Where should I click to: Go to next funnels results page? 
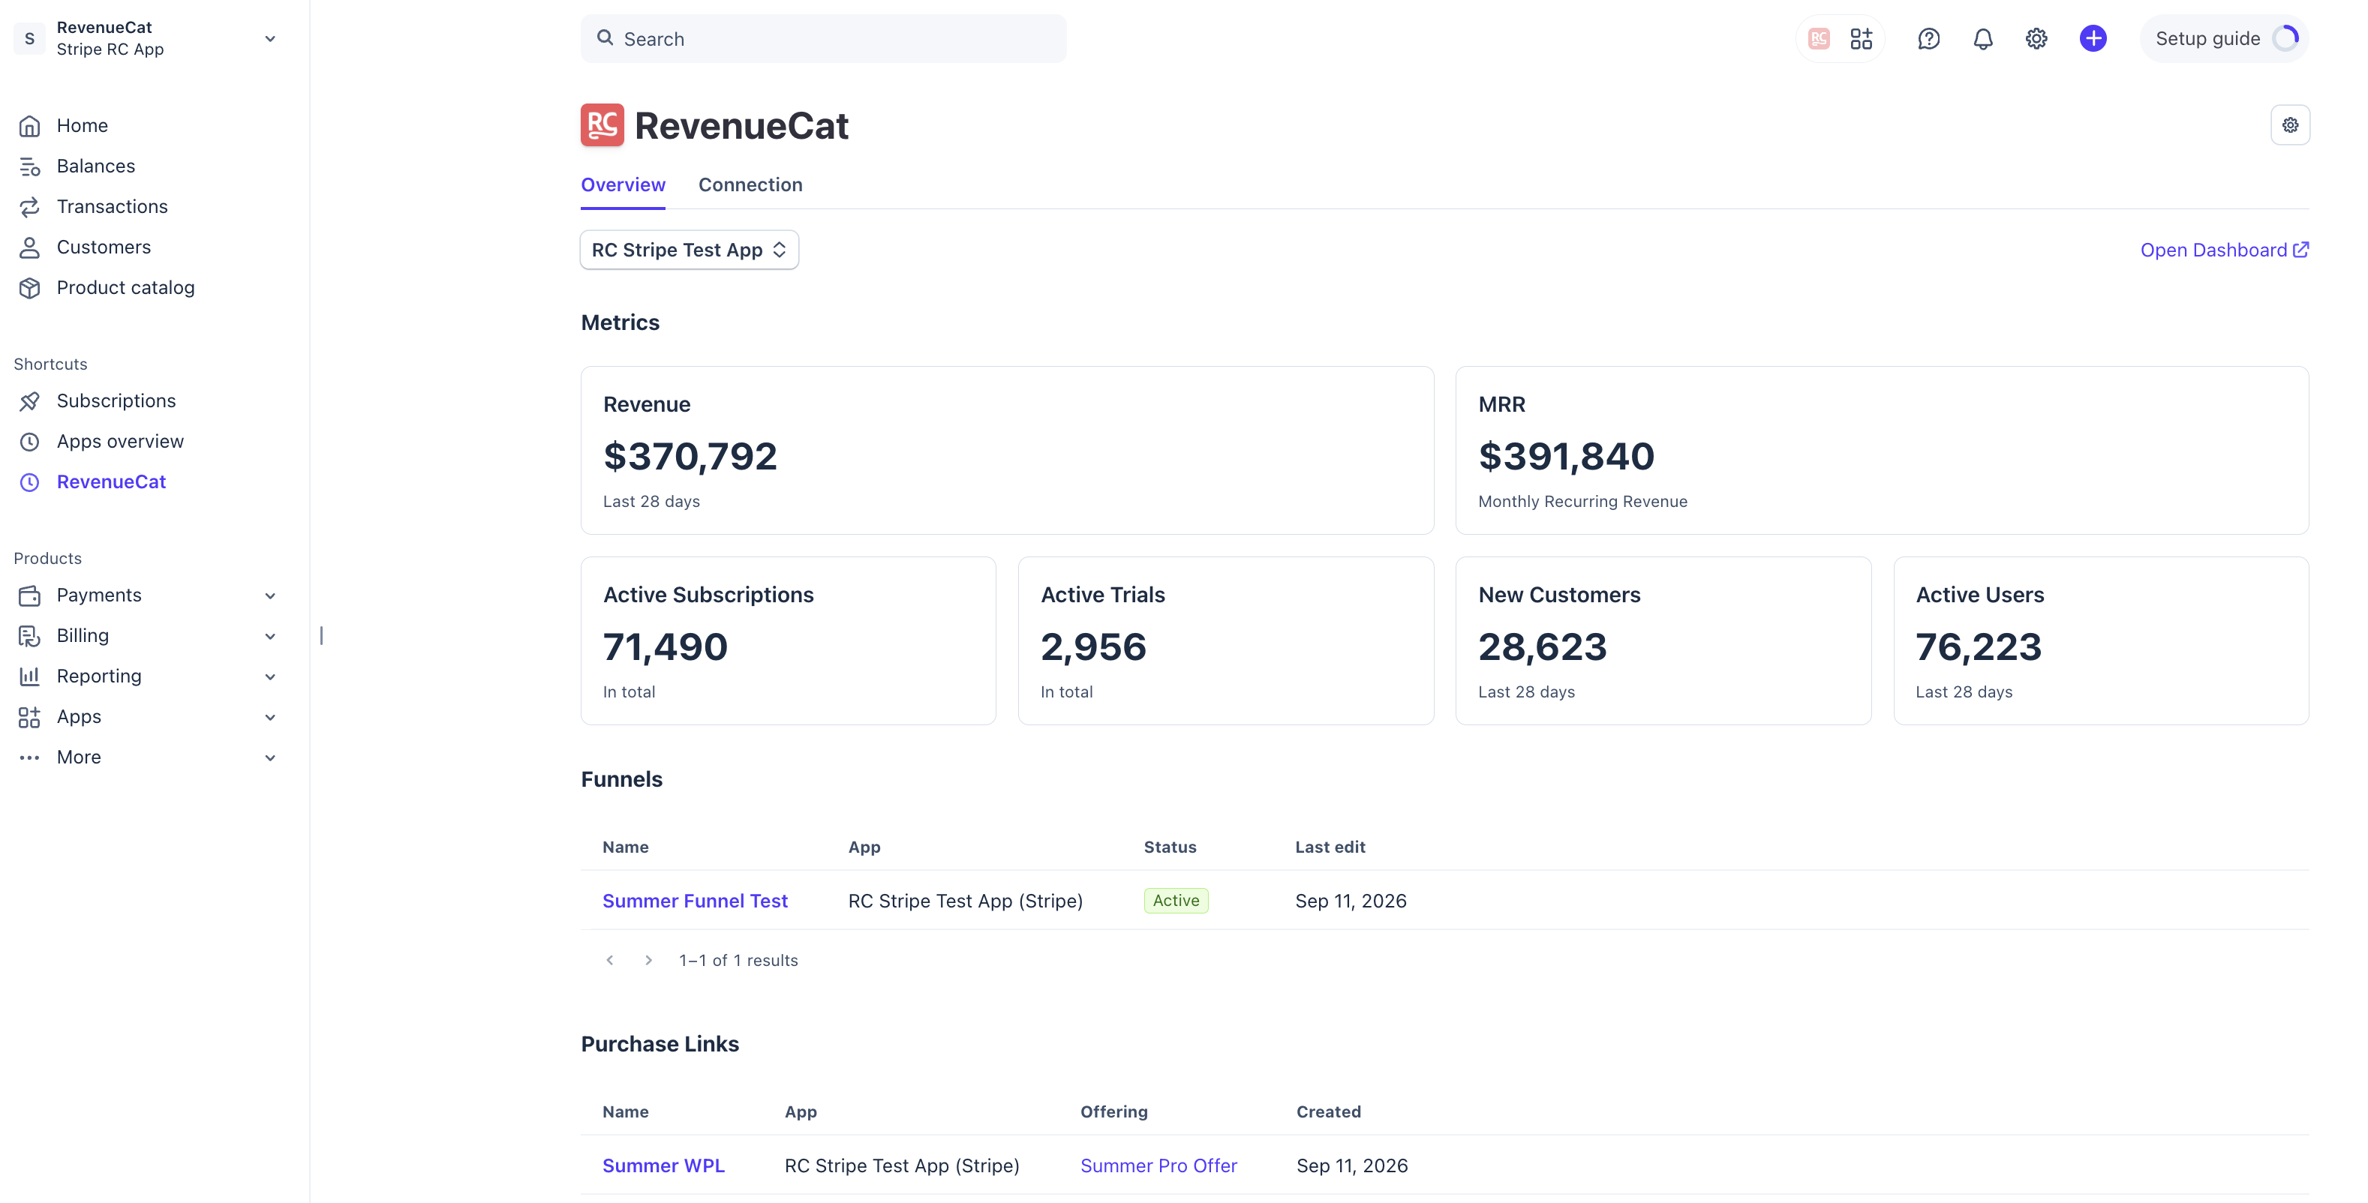tap(648, 959)
